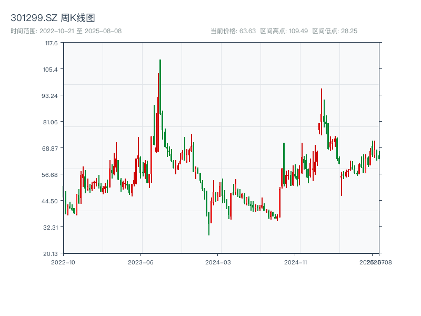Click the y-axis label 81.06
This screenshot has width=421, height=316.
[x=51, y=122]
